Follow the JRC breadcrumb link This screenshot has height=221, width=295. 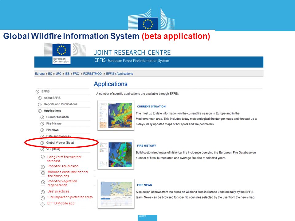coord(58,74)
